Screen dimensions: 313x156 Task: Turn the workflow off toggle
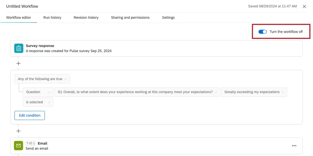(263, 32)
